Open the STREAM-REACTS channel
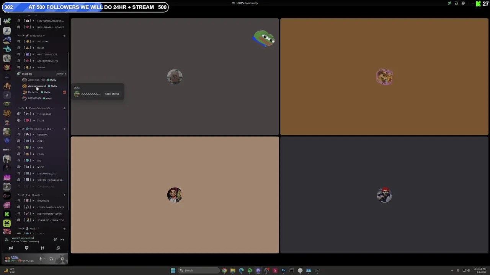This screenshot has height=275, width=490. point(41,173)
